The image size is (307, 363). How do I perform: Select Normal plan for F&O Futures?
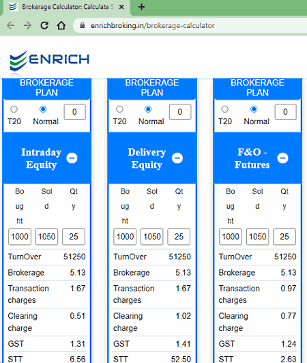click(x=254, y=109)
